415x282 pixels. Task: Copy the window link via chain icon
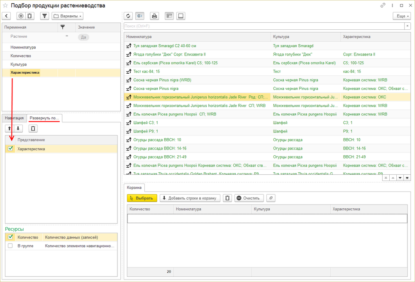(383, 5)
